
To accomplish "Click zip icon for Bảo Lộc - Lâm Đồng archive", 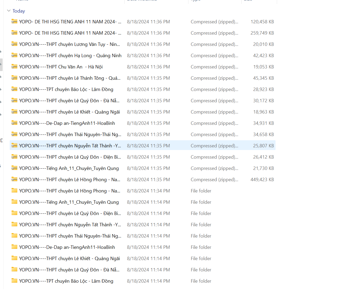I will [x=14, y=89].
